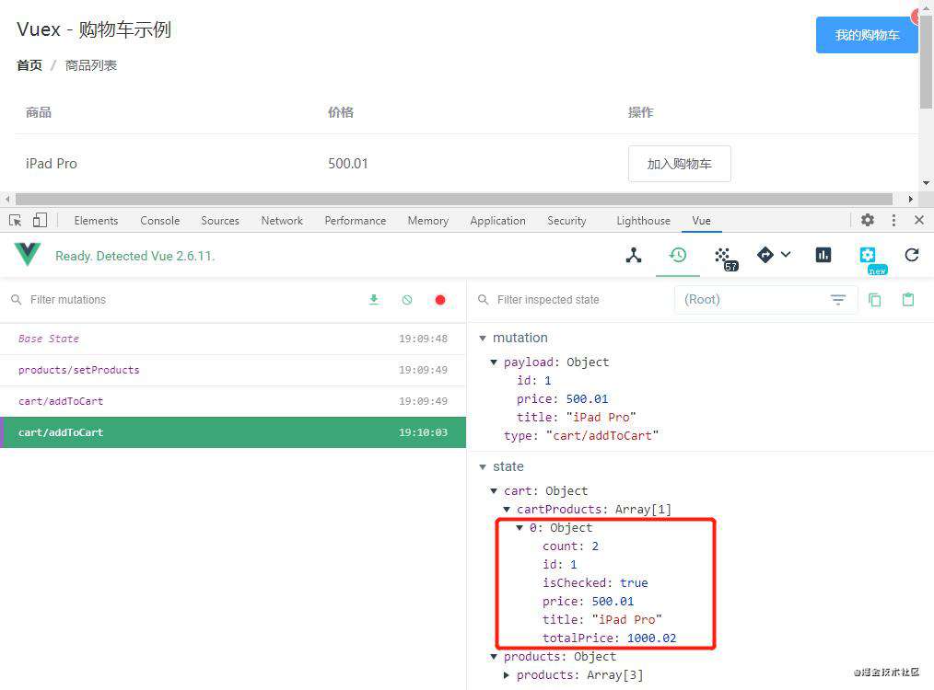
Task: Click the totalPrice: 1000.02 value
Action: [651, 638]
